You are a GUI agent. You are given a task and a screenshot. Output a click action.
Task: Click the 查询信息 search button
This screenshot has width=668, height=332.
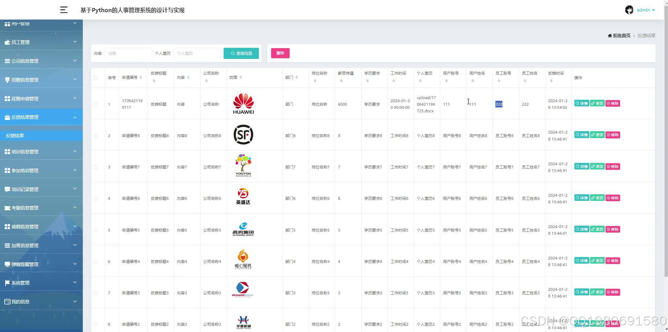(x=241, y=53)
